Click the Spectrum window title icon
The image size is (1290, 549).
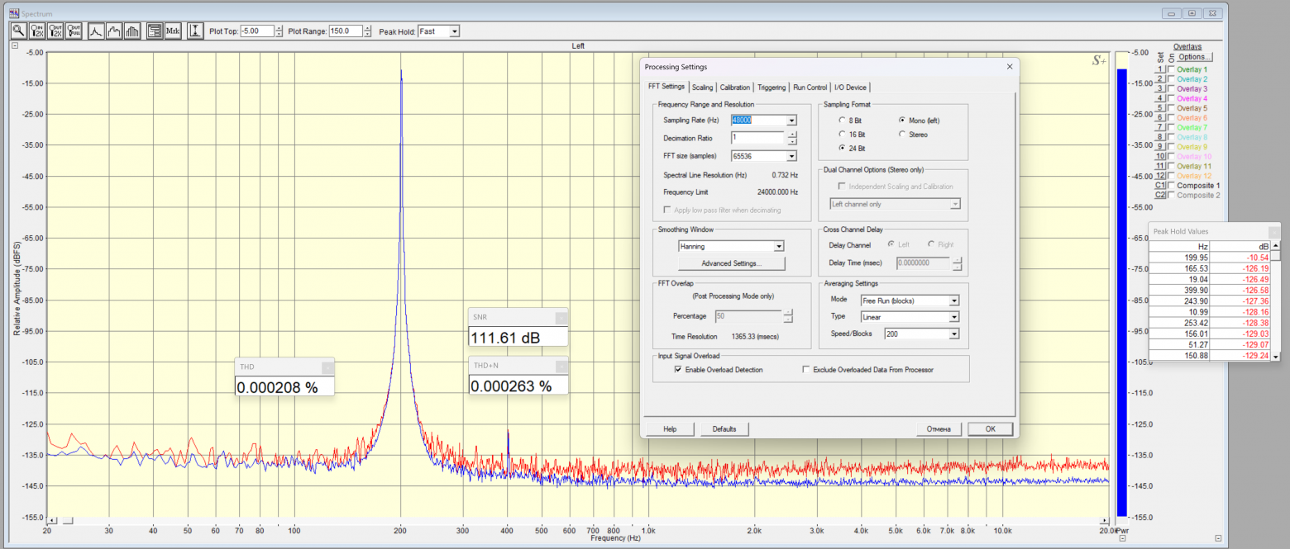(13, 14)
